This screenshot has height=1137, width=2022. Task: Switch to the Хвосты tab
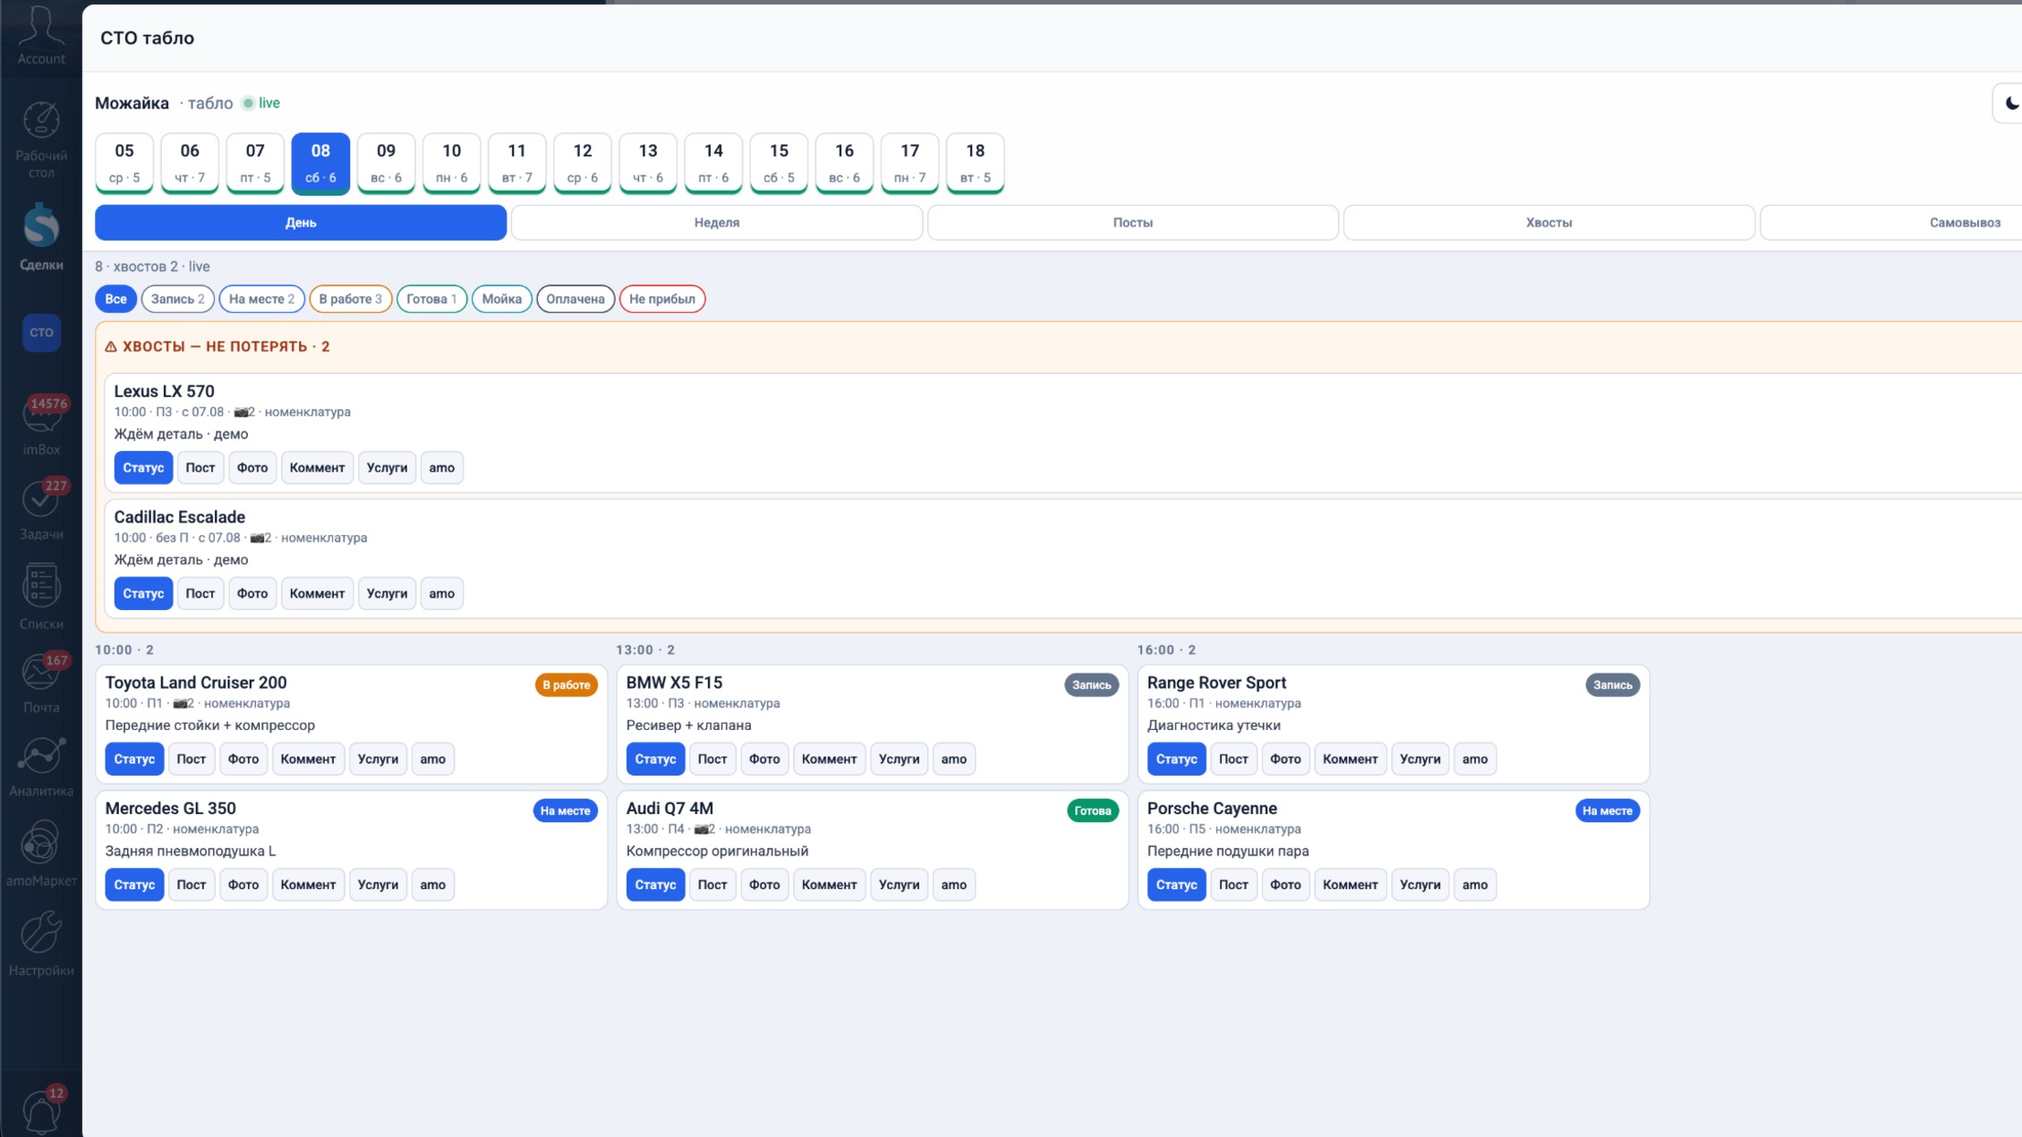coord(1549,223)
